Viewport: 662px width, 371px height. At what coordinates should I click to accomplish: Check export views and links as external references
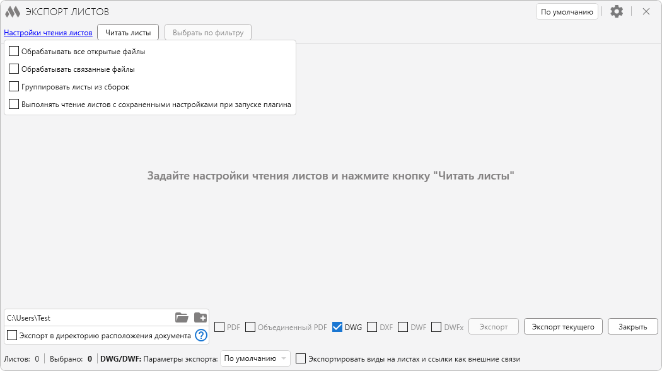301,359
